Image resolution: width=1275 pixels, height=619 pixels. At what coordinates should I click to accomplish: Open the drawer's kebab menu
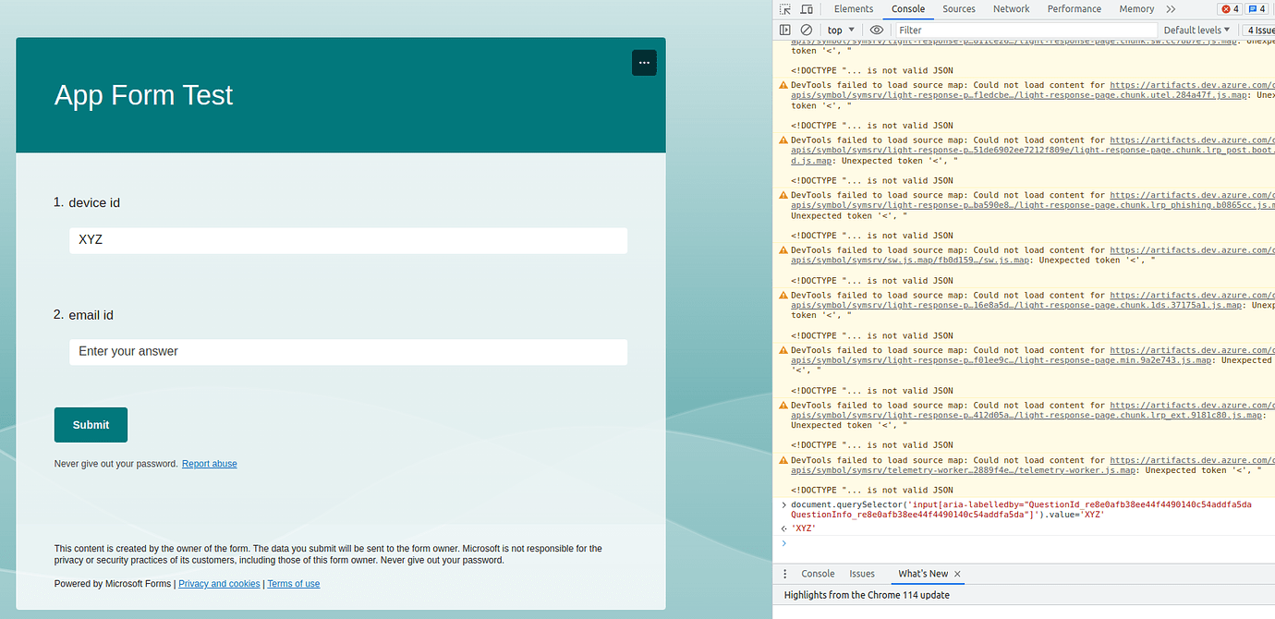point(784,573)
